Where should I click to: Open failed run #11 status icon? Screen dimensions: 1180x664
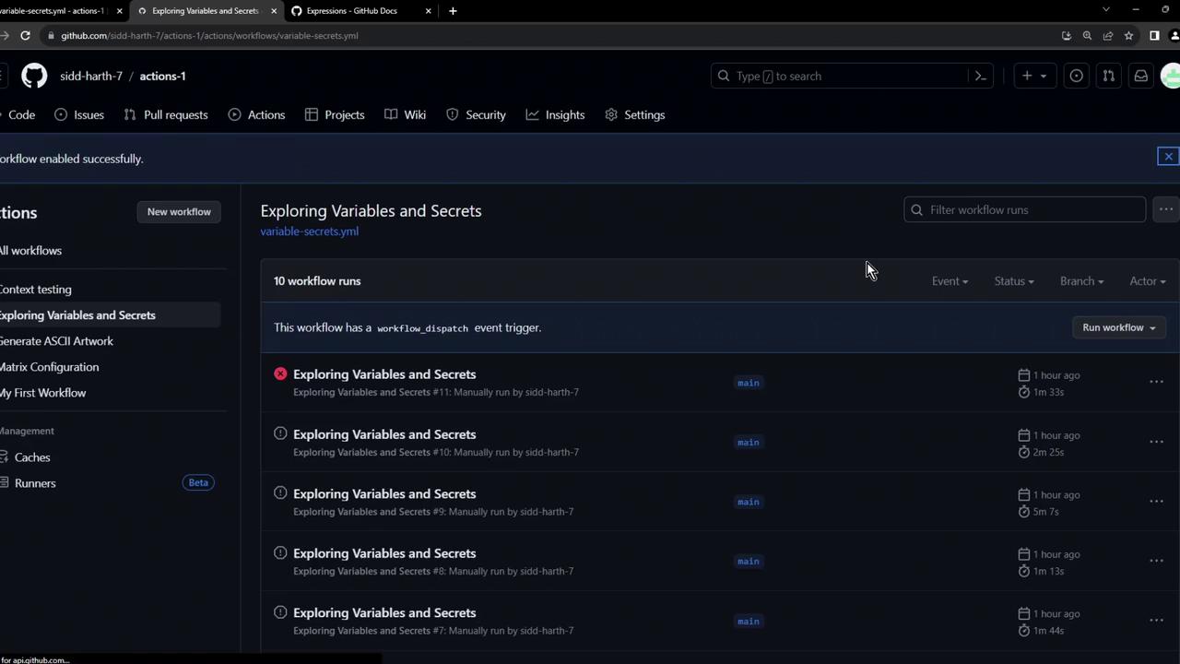(x=280, y=373)
